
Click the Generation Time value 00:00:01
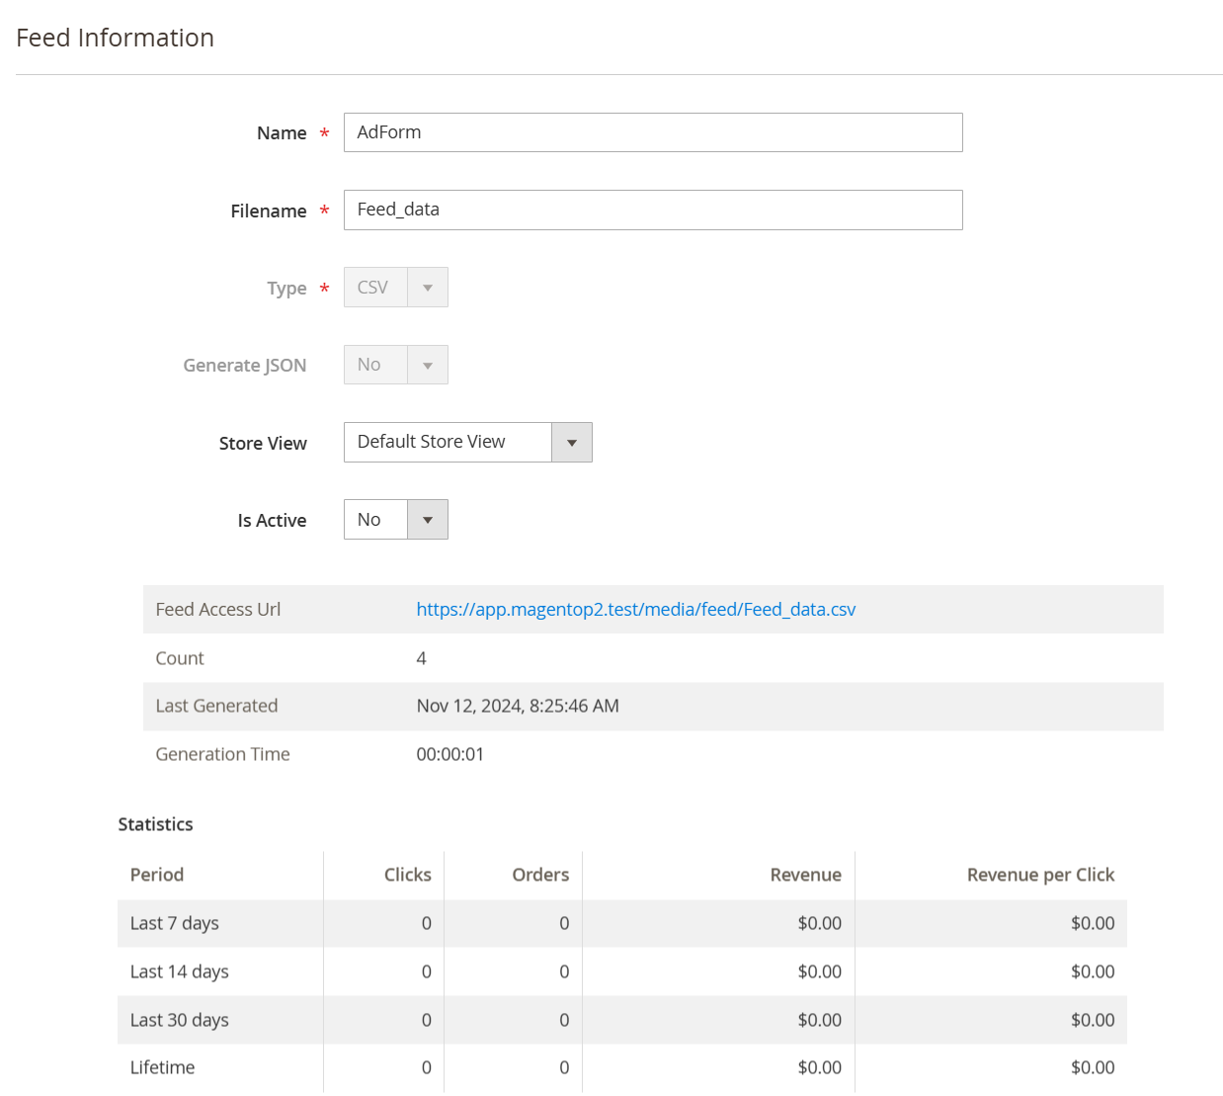450,754
